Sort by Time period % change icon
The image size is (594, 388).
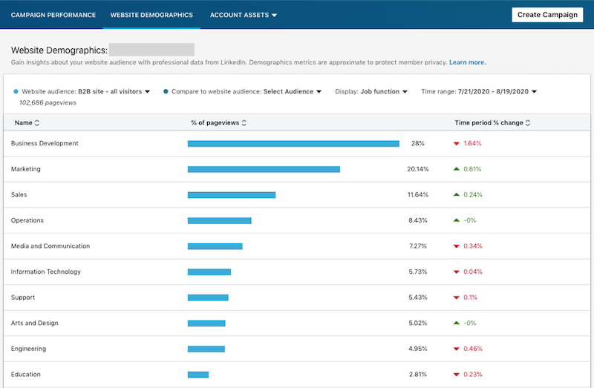tap(528, 123)
